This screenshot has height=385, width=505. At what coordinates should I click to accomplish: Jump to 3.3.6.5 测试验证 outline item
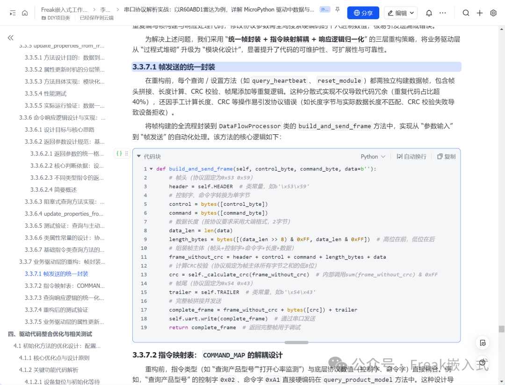(x=65, y=226)
